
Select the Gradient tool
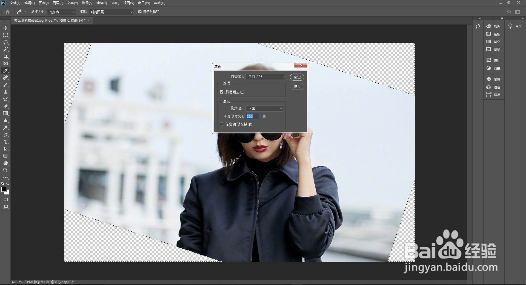[5, 114]
